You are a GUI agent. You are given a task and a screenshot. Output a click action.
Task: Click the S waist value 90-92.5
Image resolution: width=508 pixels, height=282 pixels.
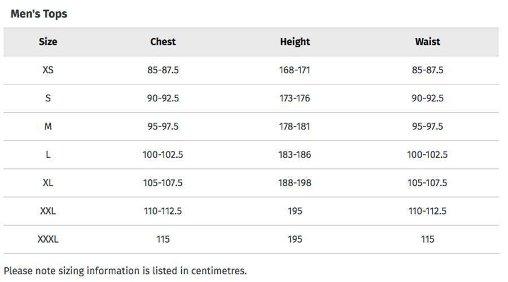pyautogui.click(x=427, y=99)
